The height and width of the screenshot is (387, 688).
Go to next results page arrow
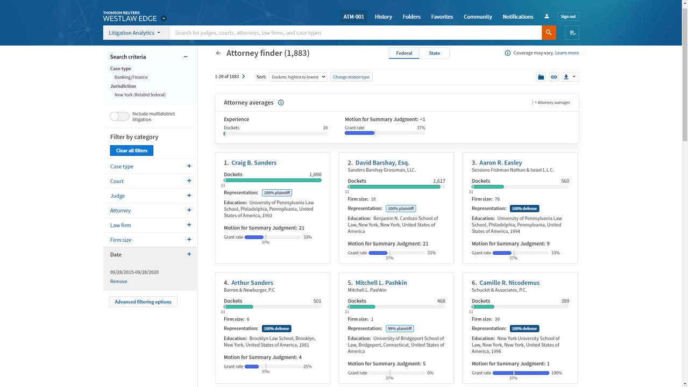point(244,77)
